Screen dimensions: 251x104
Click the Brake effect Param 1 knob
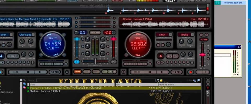tap(181, 41)
